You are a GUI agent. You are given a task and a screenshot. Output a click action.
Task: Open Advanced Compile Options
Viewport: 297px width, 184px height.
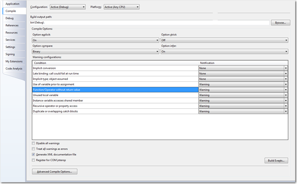point(55,171)
